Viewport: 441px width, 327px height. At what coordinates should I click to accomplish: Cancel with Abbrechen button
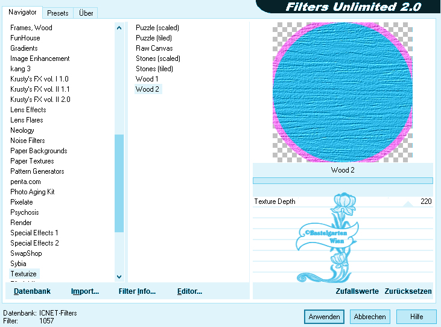click(370, 317)
